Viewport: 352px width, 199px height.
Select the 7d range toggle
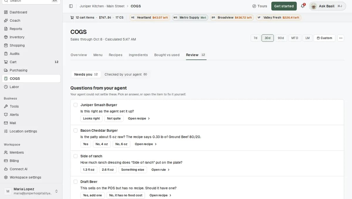pyautogui.click(x=255, y=38)
